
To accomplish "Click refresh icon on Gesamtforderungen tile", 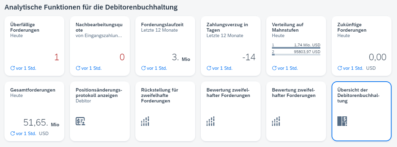I will [13, 133].
